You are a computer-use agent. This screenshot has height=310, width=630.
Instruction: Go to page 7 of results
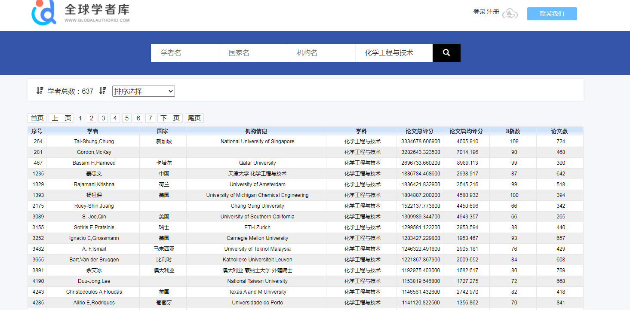click(x=150, y=118)
